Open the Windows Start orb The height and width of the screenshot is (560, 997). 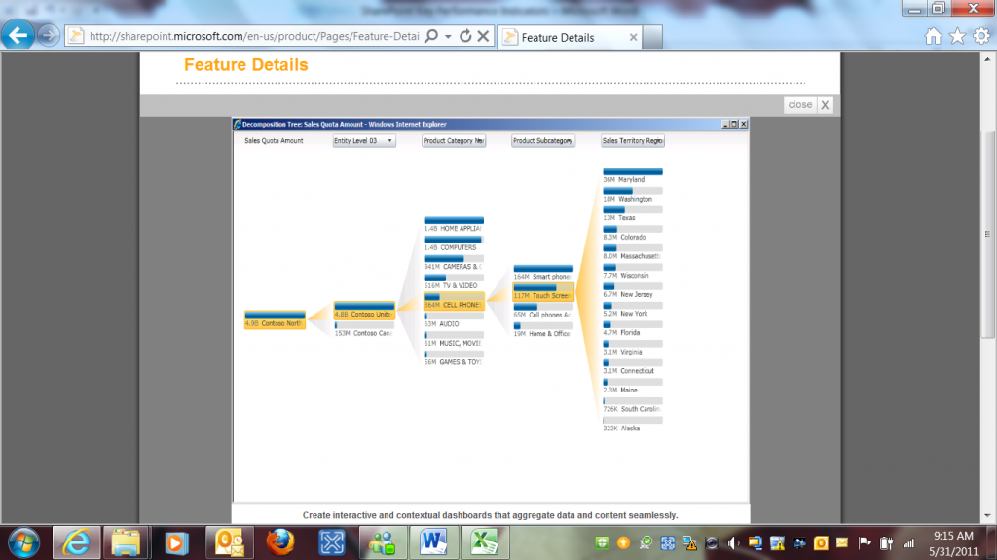(24, 542)
